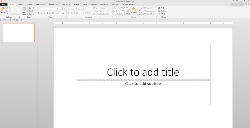Insert a New Slide from the icon
Screen dimensions: 250x128
pos(23,9)
